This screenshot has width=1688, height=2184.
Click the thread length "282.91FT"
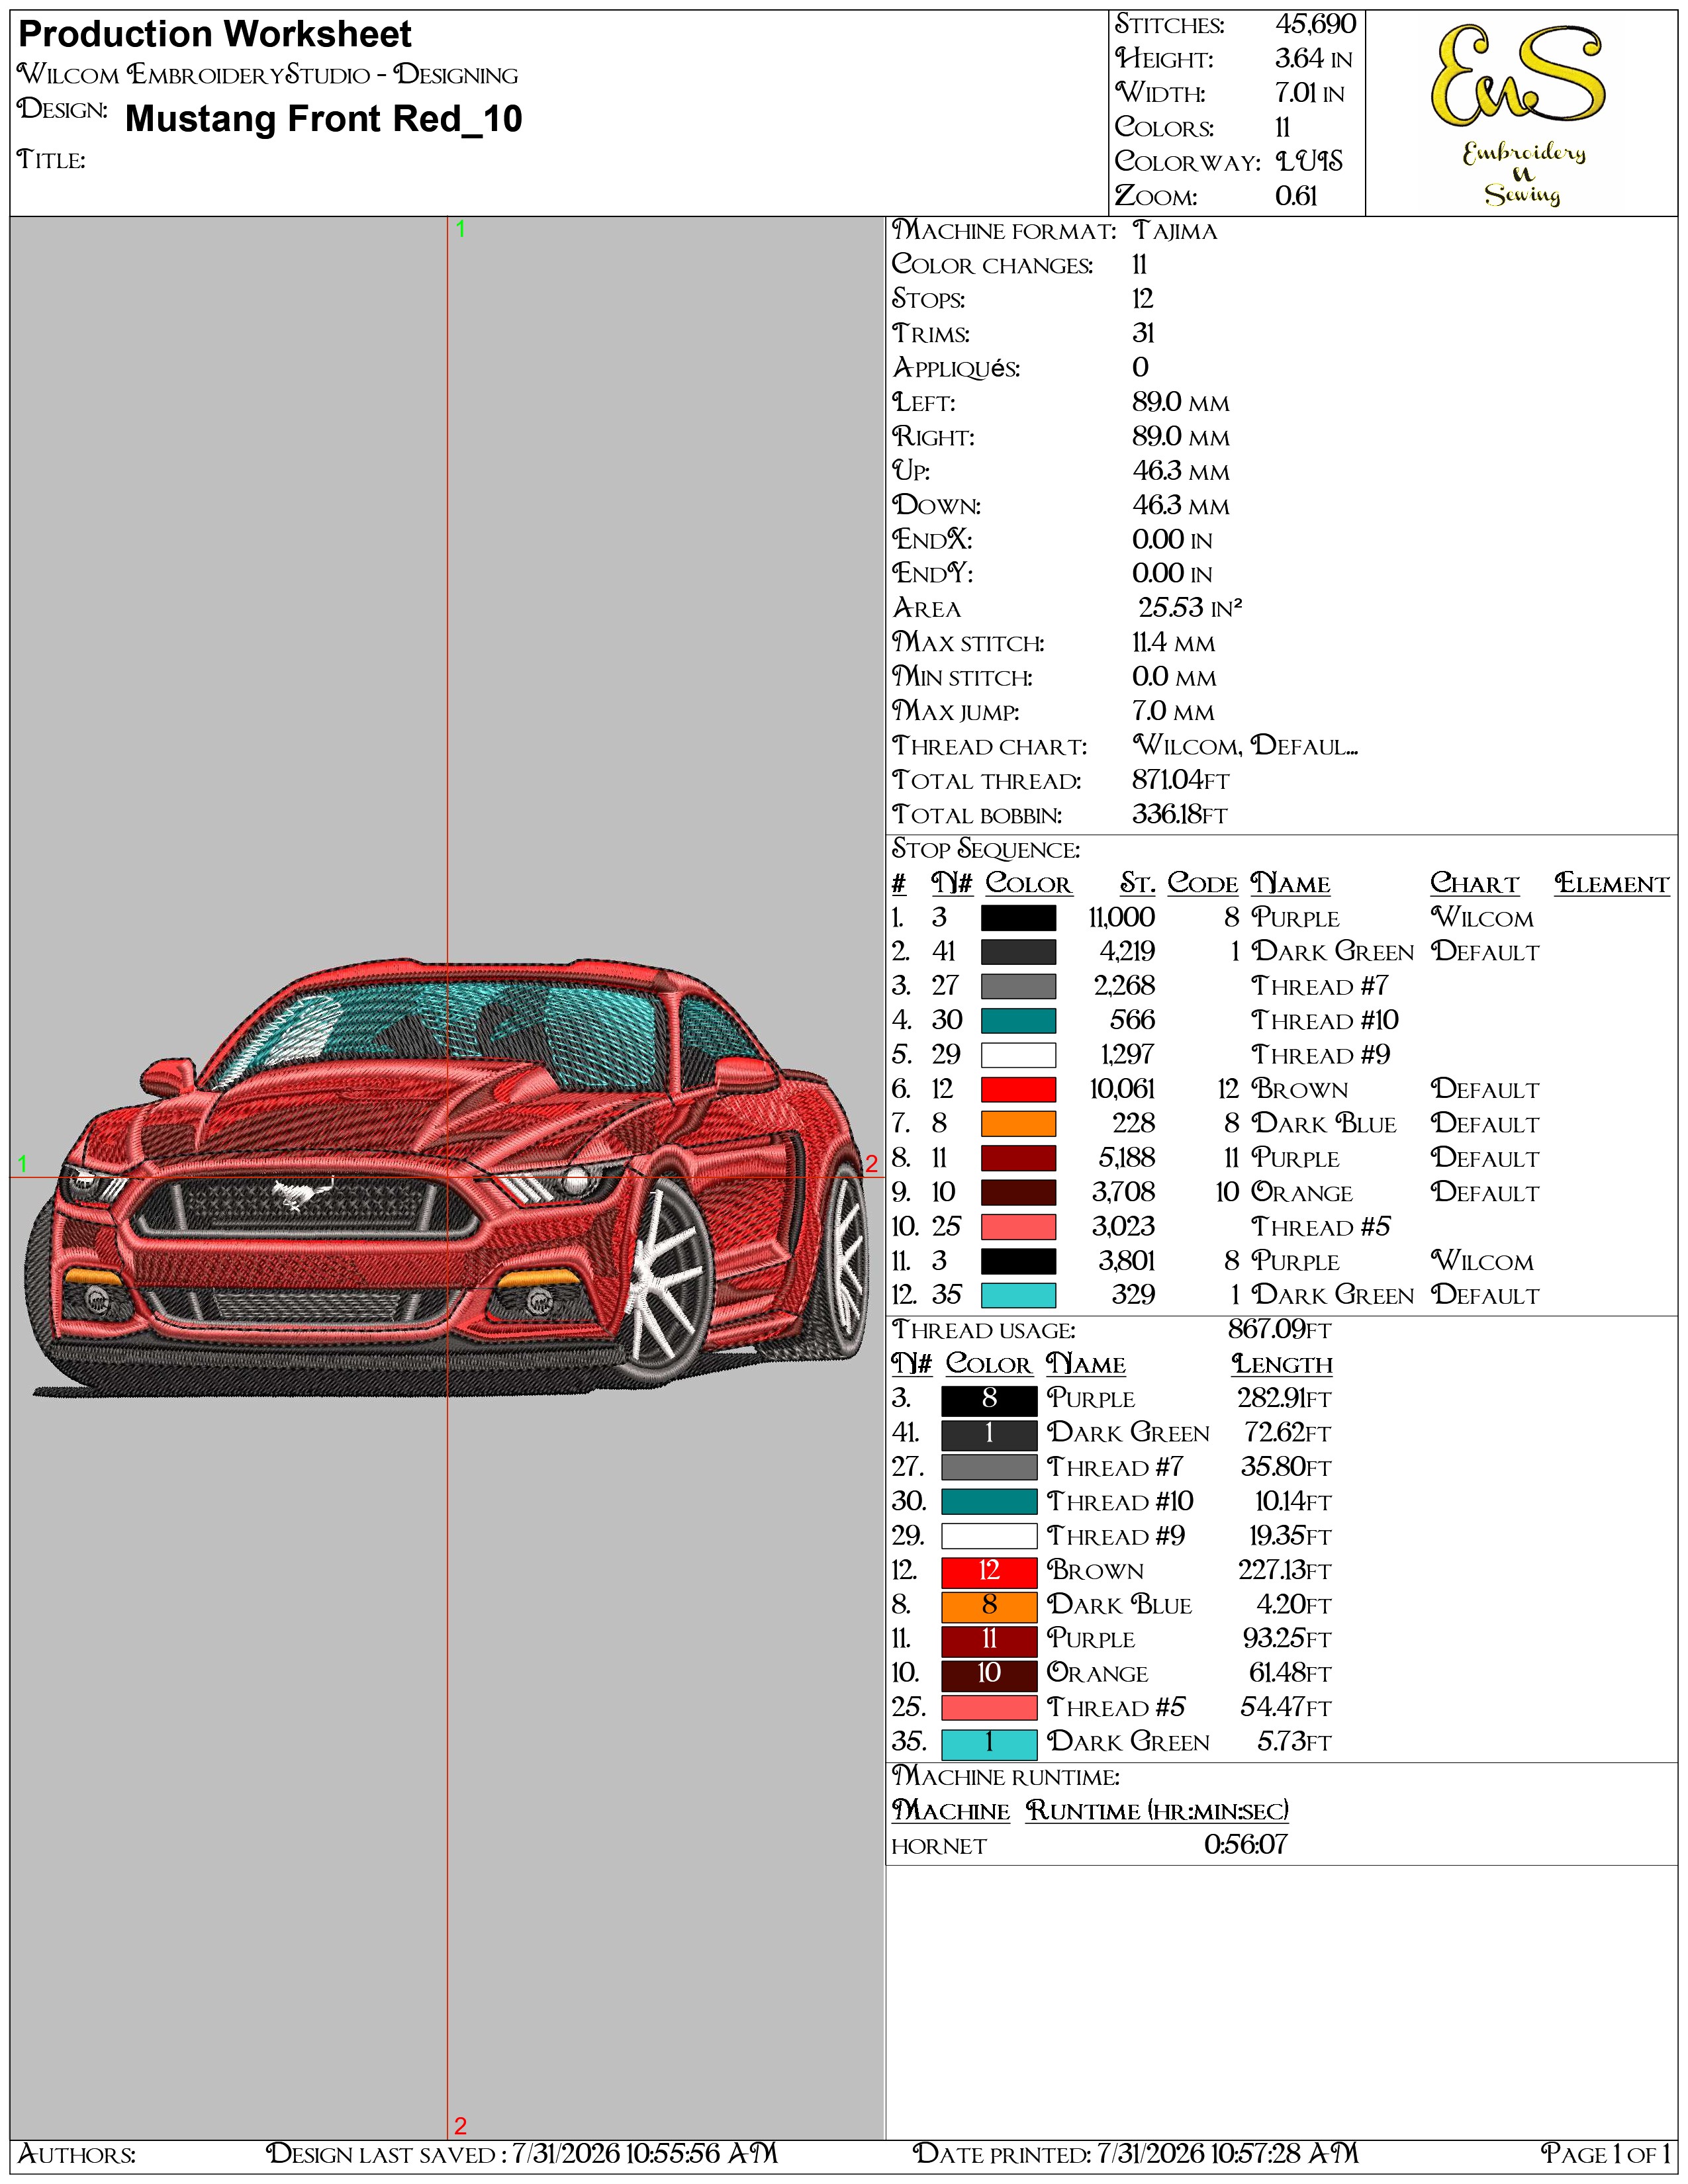(x=1284, y=1399)
